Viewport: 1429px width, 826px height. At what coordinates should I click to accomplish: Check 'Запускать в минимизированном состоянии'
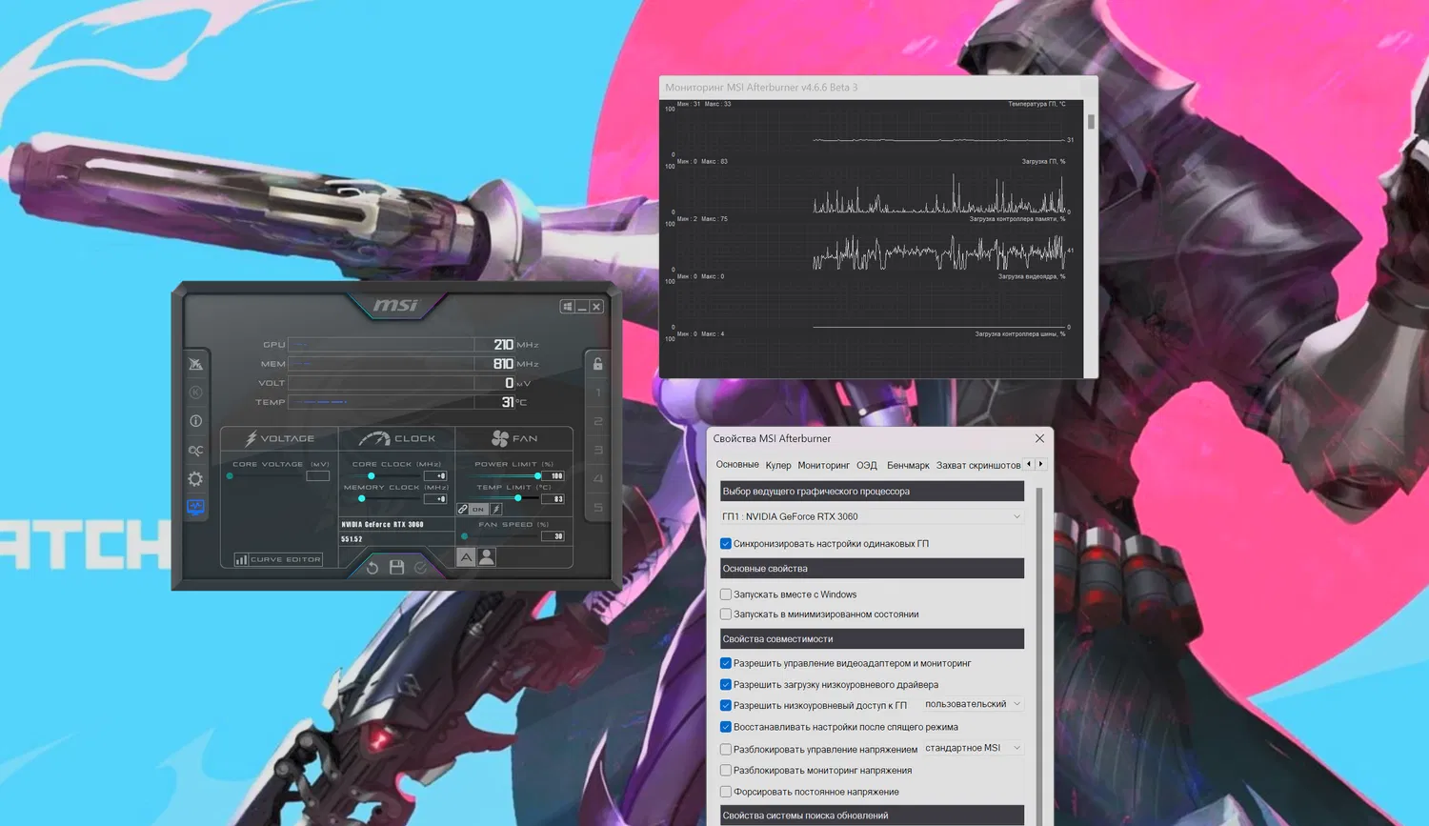726,614
